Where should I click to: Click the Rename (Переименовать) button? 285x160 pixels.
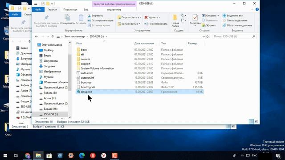pyautogui.click(x=156, y=24)
